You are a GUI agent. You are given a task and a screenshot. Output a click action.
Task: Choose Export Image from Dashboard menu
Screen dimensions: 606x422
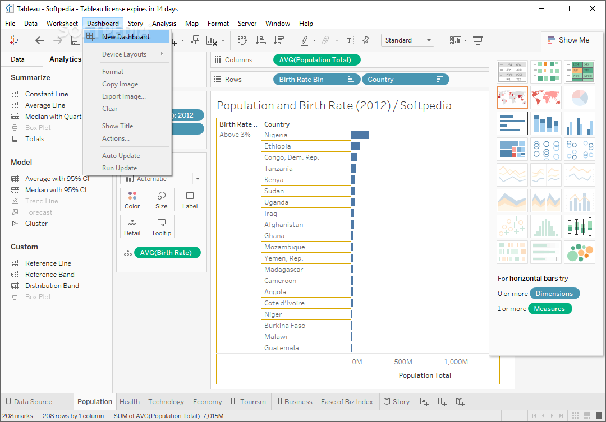127,96
